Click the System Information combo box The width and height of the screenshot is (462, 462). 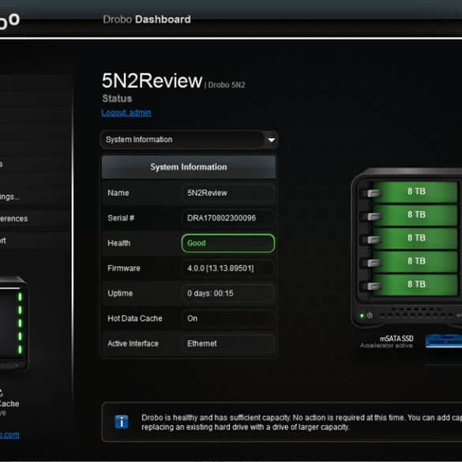tap(189, 140)
